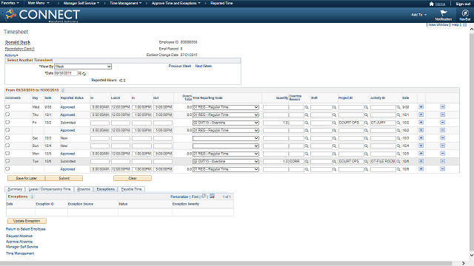Screen dimensions: 474x266
Task: Click the horizontal scrollbar right arrow
Action: (x=463, y=263)
